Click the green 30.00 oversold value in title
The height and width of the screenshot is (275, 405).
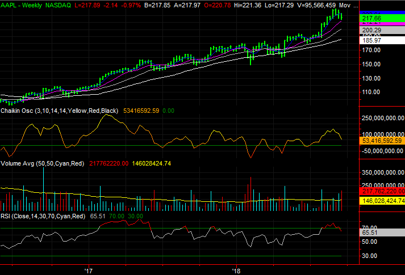point(135,216)
